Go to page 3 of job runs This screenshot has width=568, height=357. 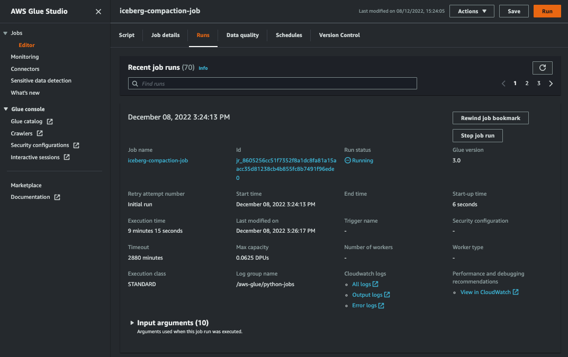point(539,84)
